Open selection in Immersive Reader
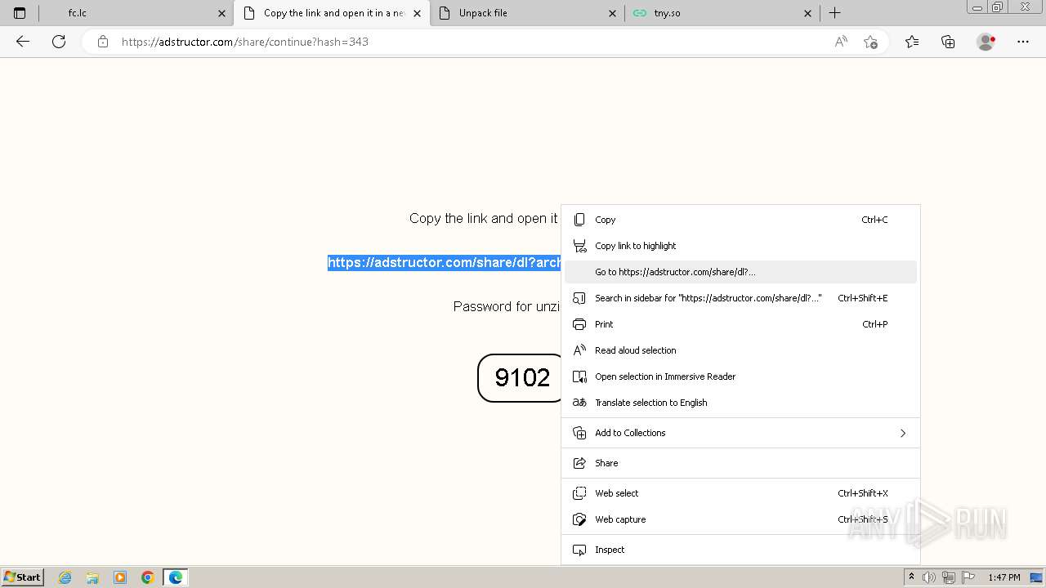The image size is (1046, 588). click(x=740, y=376)
